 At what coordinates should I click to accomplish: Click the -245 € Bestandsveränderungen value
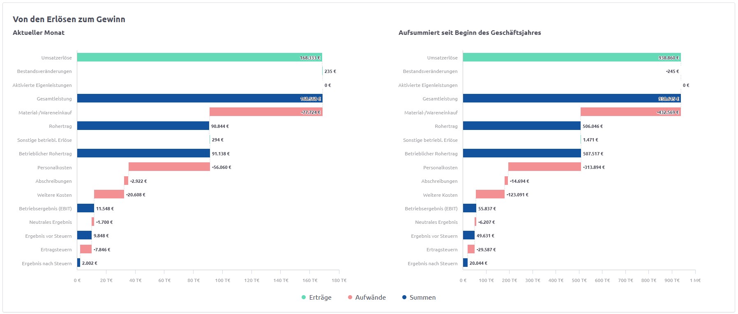(x=672, y=71)
